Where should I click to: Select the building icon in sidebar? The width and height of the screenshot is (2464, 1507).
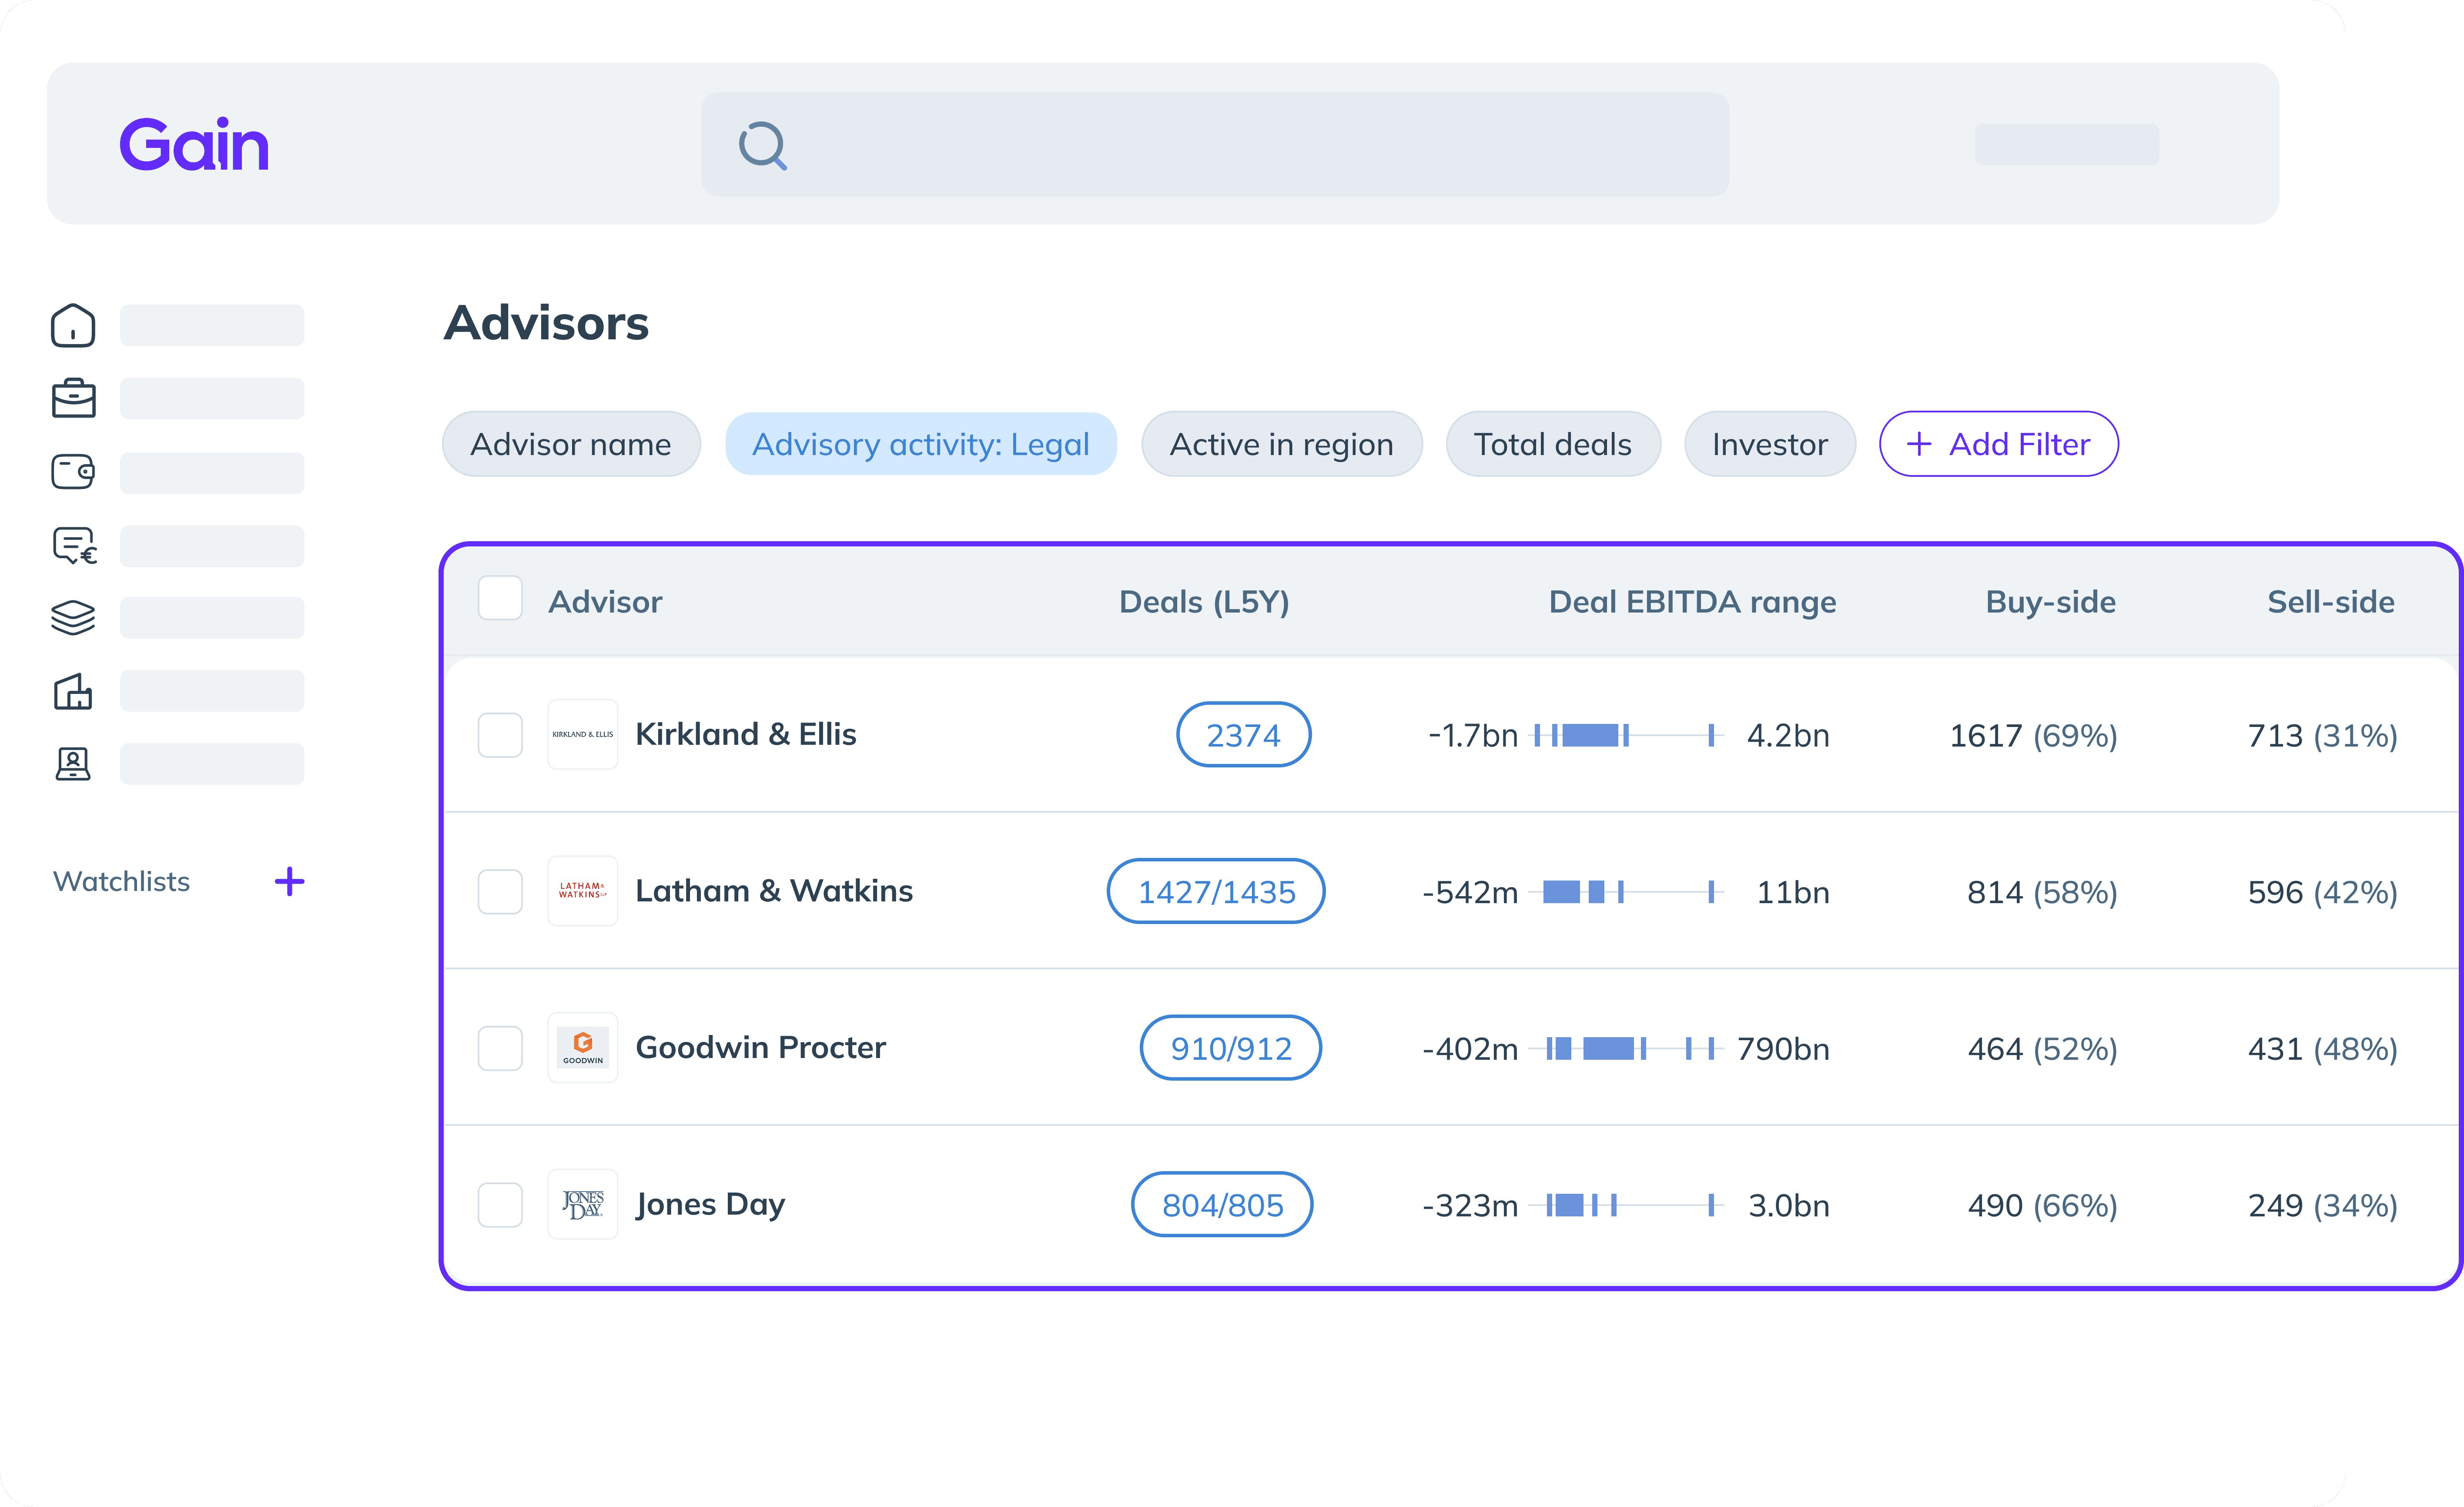pos(73,690)
